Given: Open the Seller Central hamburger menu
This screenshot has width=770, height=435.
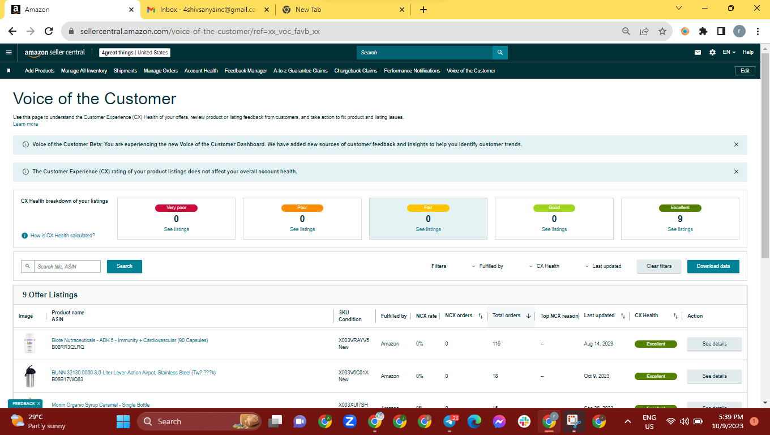Looking at the screenshot, I should click(8, 53).
